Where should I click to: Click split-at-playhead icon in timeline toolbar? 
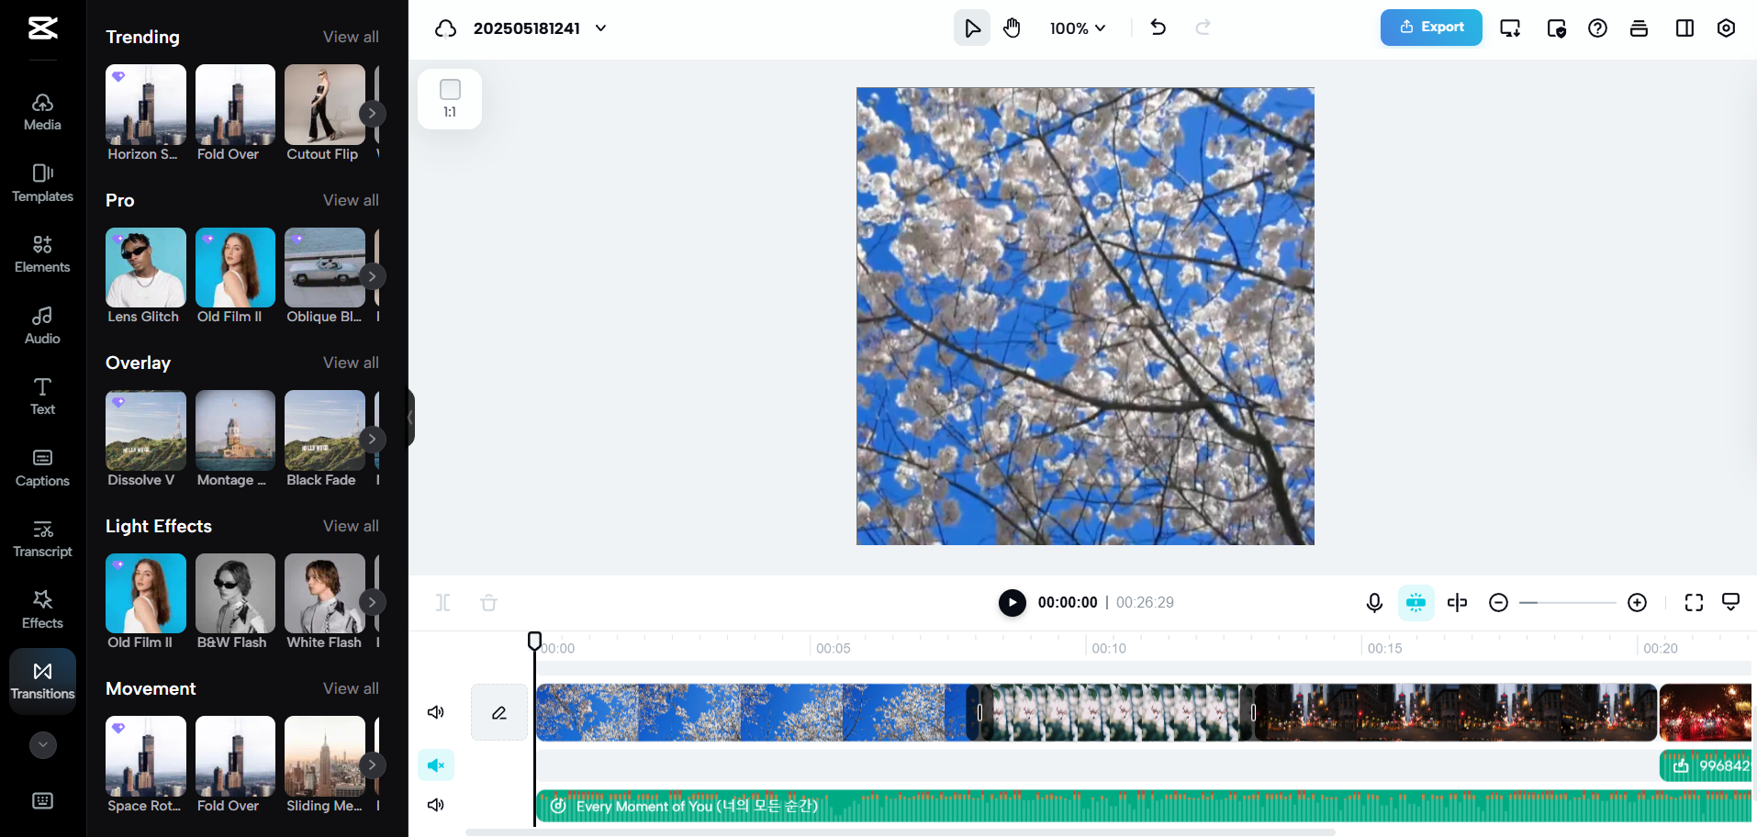pos(1457,602)
